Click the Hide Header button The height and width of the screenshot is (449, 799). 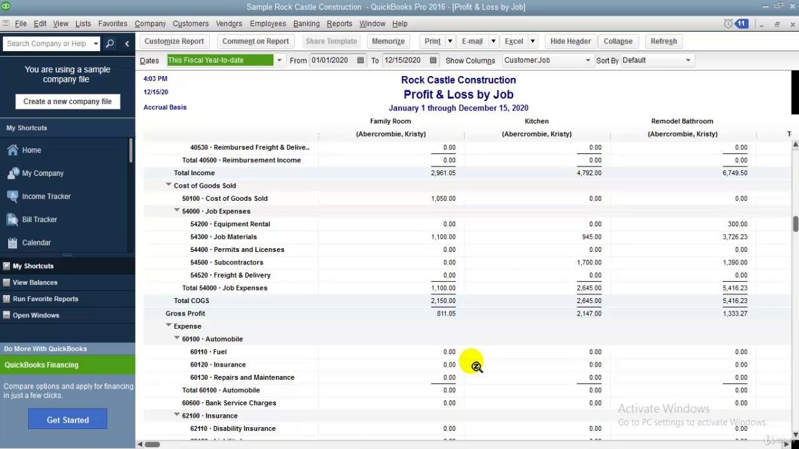[571, 41]
